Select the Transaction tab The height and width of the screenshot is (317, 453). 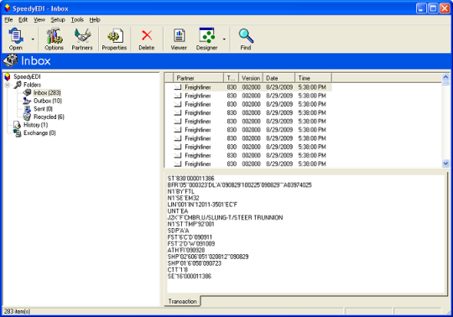(x=182, y=301)
